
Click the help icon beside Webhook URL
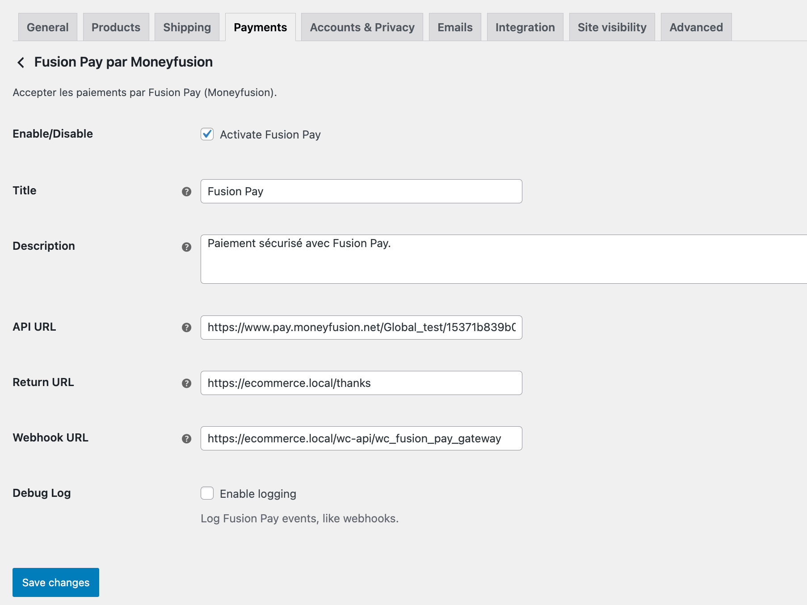coord(186,439)
